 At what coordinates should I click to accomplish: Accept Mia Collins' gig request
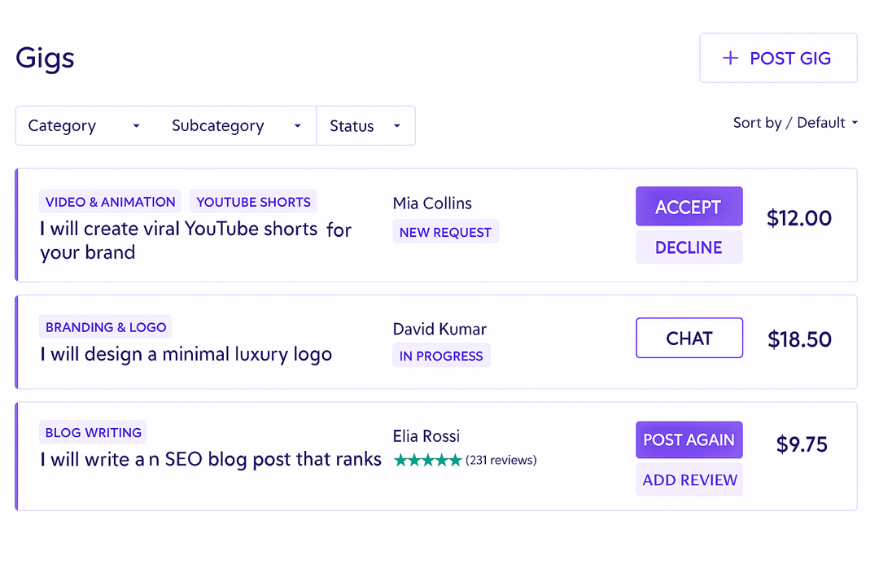coord(689,207)
